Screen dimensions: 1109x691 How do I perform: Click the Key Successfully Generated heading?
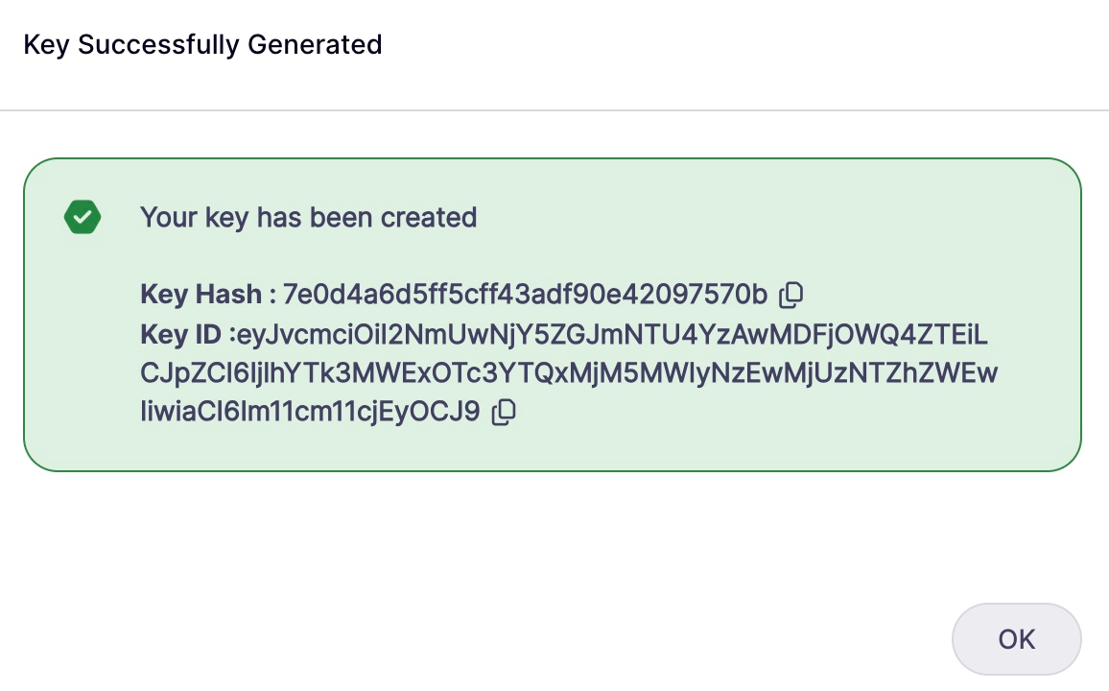tap(202, 44)
